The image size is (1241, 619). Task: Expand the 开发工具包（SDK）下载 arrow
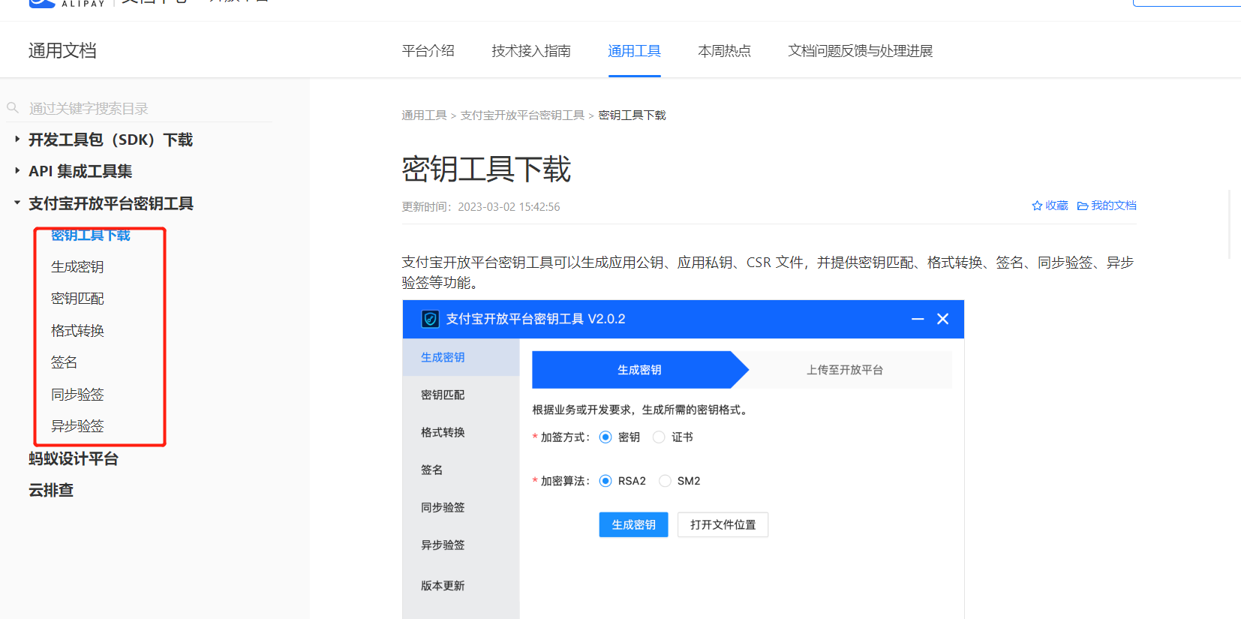pyautogui.click(x=17, y=139)
